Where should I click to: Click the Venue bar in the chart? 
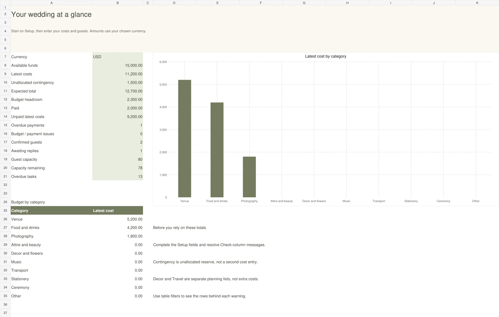pyautogui.click(x=185, y=139)
